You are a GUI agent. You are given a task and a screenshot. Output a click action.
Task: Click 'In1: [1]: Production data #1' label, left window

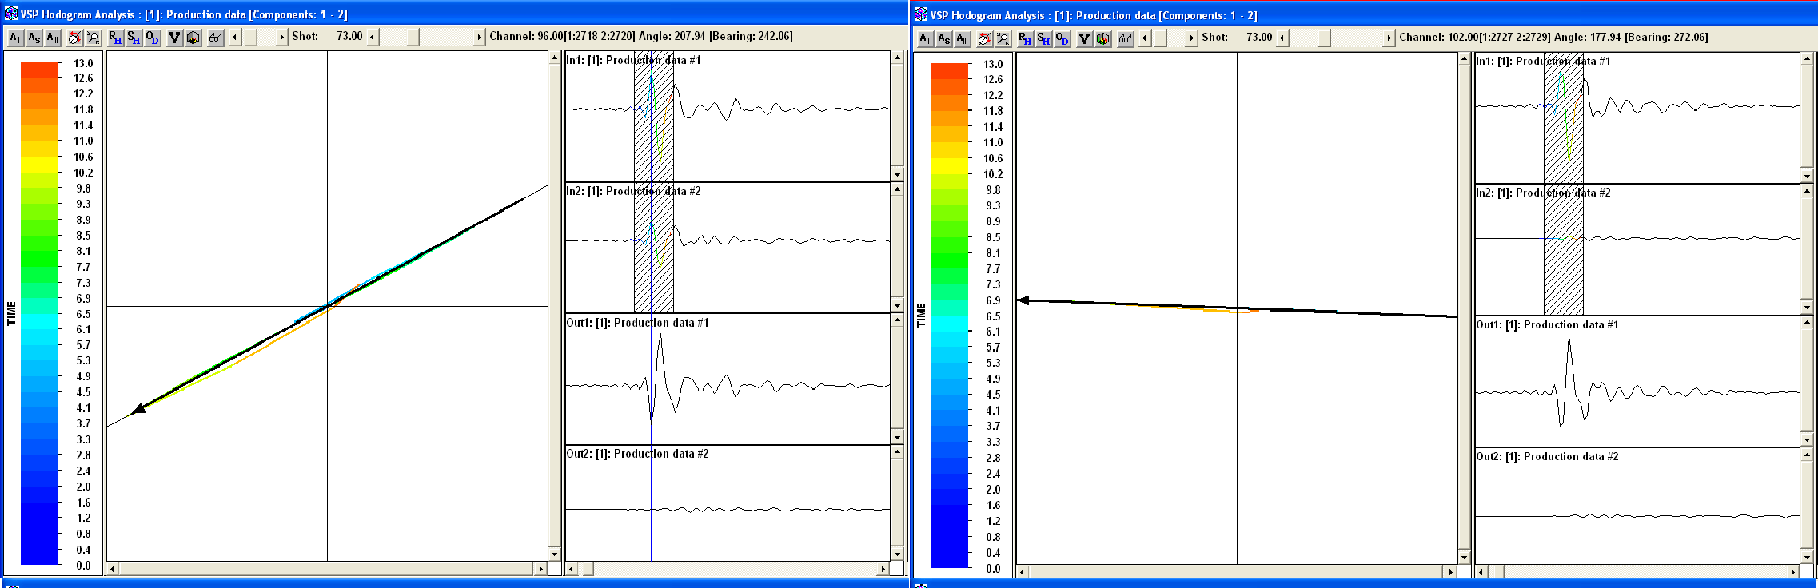click(x=633, y=60)
